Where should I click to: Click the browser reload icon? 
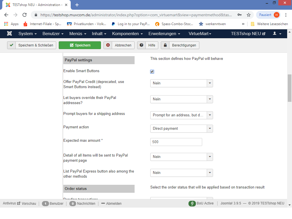pos(25,15)
